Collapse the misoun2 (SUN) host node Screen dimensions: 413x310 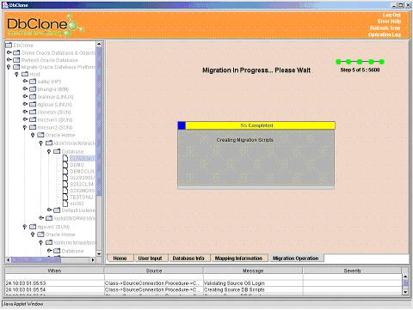pos(25,127)
